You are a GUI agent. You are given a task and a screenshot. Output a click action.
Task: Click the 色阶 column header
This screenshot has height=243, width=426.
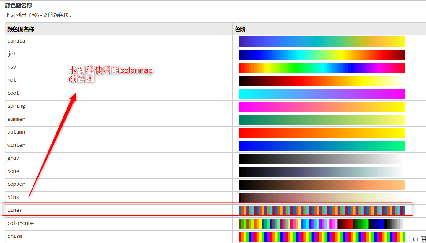coord(240,29)
